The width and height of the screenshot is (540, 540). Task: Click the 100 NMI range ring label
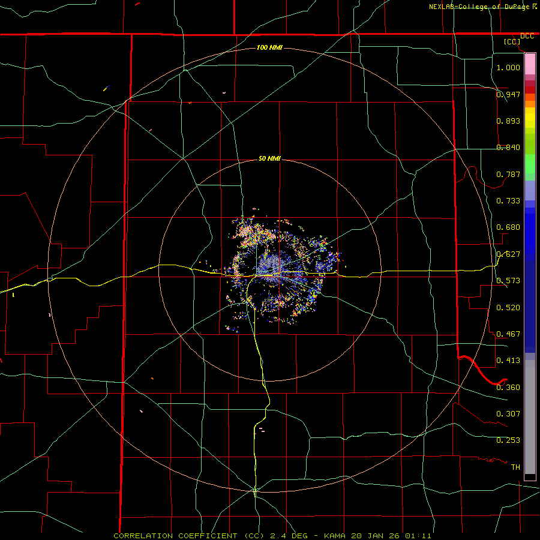[x=269, y=47]
